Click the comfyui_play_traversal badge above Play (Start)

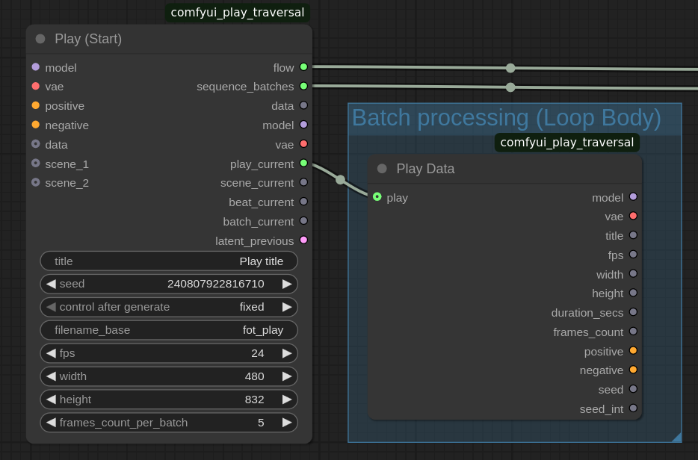(238, 13)
